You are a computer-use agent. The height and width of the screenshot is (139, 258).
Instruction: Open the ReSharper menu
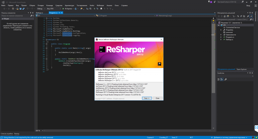(100, 6)
